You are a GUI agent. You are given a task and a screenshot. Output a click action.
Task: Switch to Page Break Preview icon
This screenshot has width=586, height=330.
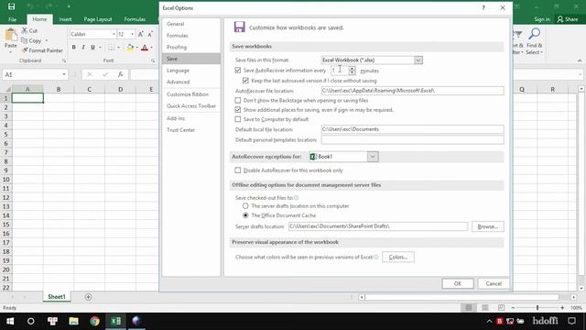click(x=501, y=308)
